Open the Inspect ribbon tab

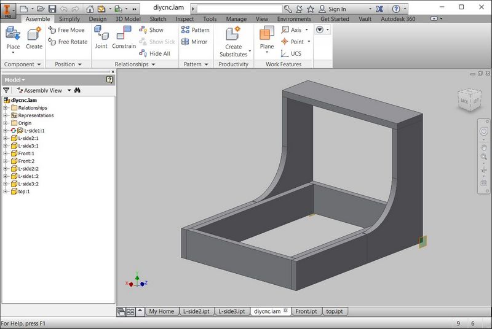[x=184, y=19]
